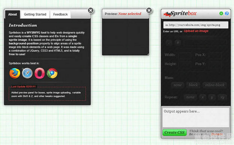The height and width of the screenshot is (145, 234).
Task: Click the Opera browser icon
Action: click(40, 73)
